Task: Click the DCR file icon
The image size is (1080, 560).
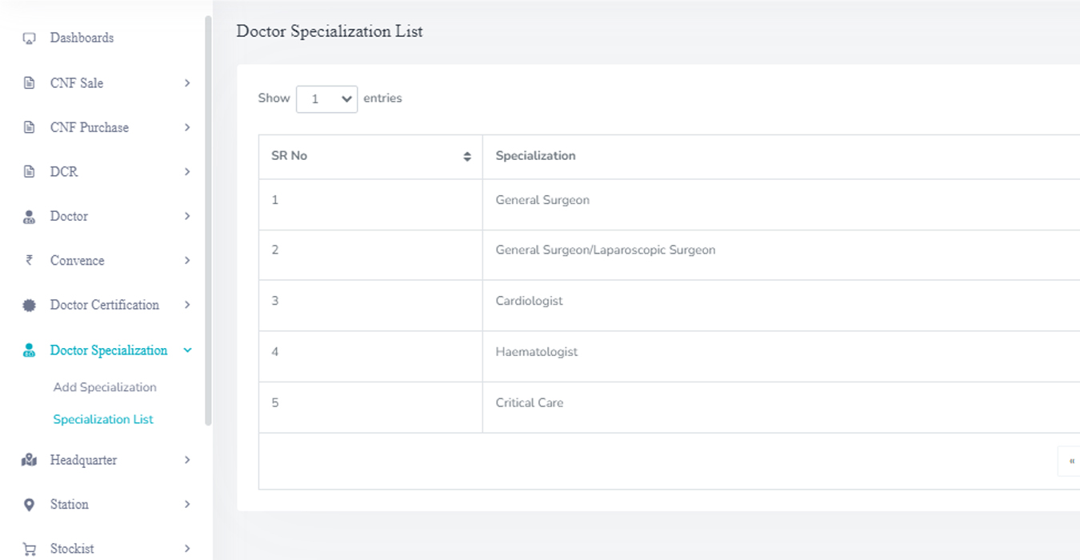Action: click(30, 172)
